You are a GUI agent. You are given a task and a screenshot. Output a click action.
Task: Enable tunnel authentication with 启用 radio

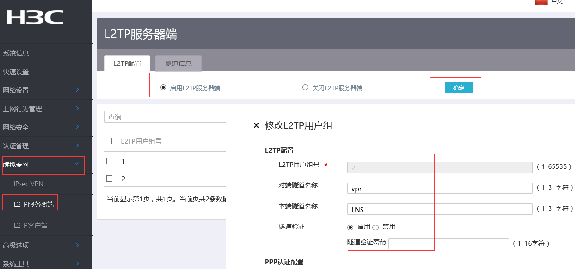[x=350, y=227]
